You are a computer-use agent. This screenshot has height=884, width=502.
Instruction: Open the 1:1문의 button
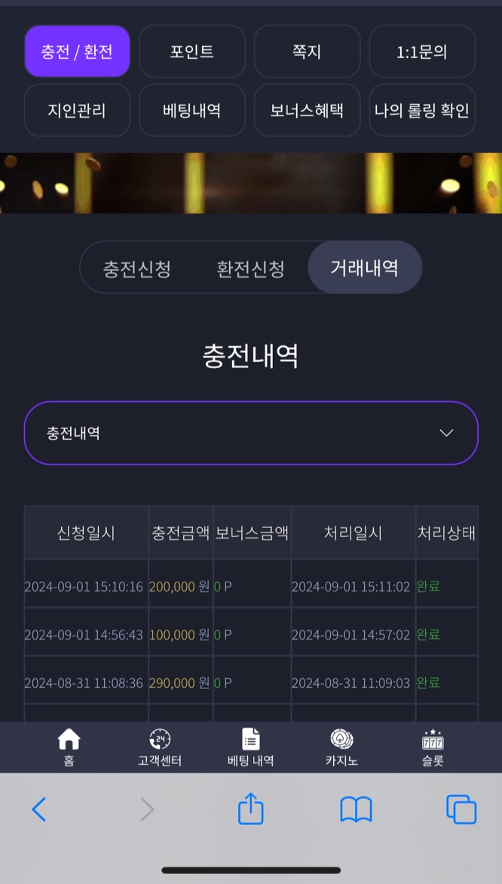point(422,51)
